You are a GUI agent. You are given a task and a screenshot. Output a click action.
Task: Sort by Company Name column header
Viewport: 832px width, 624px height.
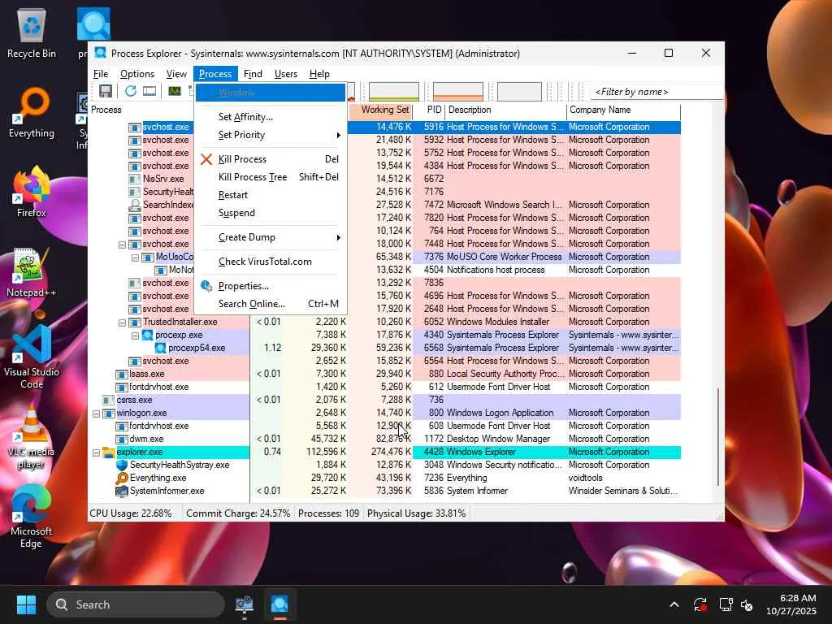623,110
